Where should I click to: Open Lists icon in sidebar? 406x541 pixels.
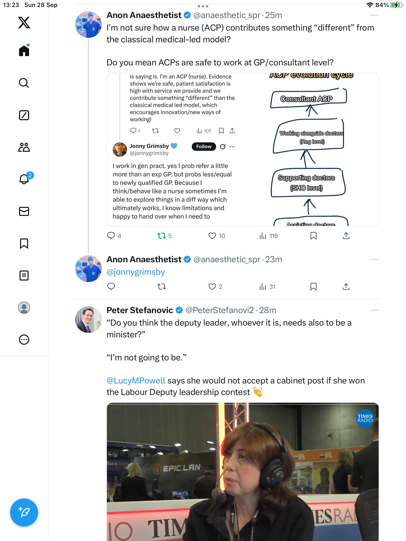point(24,276)
